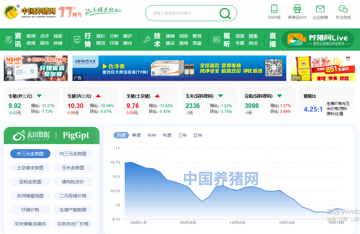Open 猪病 link under 技术

click(x=170, y=36)
